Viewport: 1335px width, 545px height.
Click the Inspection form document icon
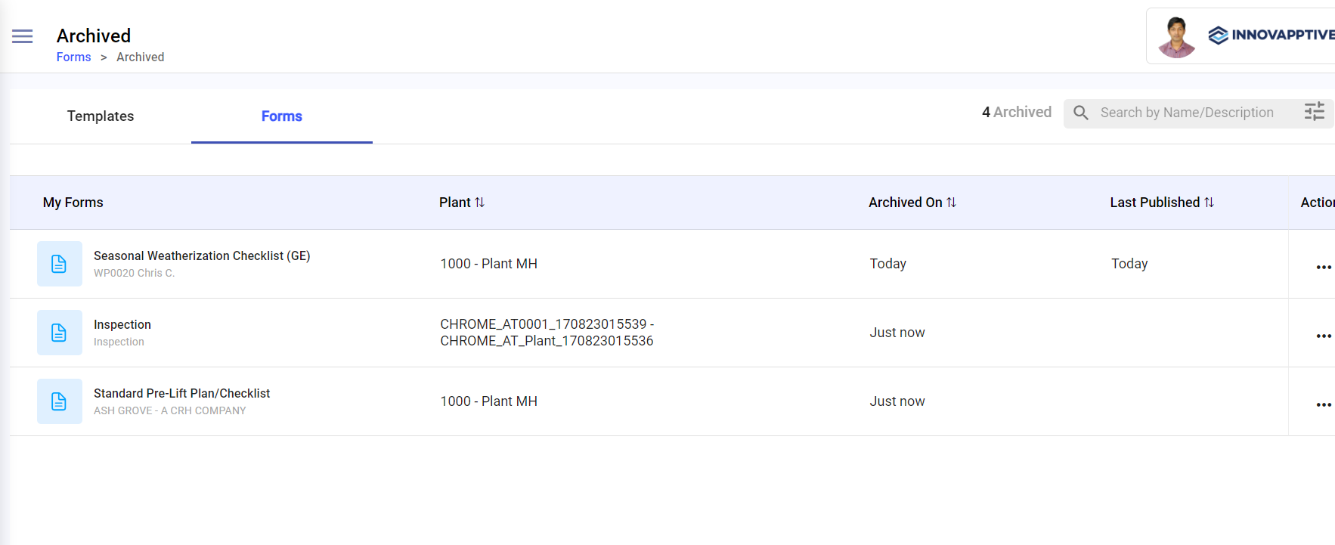(x=59, y=333)
